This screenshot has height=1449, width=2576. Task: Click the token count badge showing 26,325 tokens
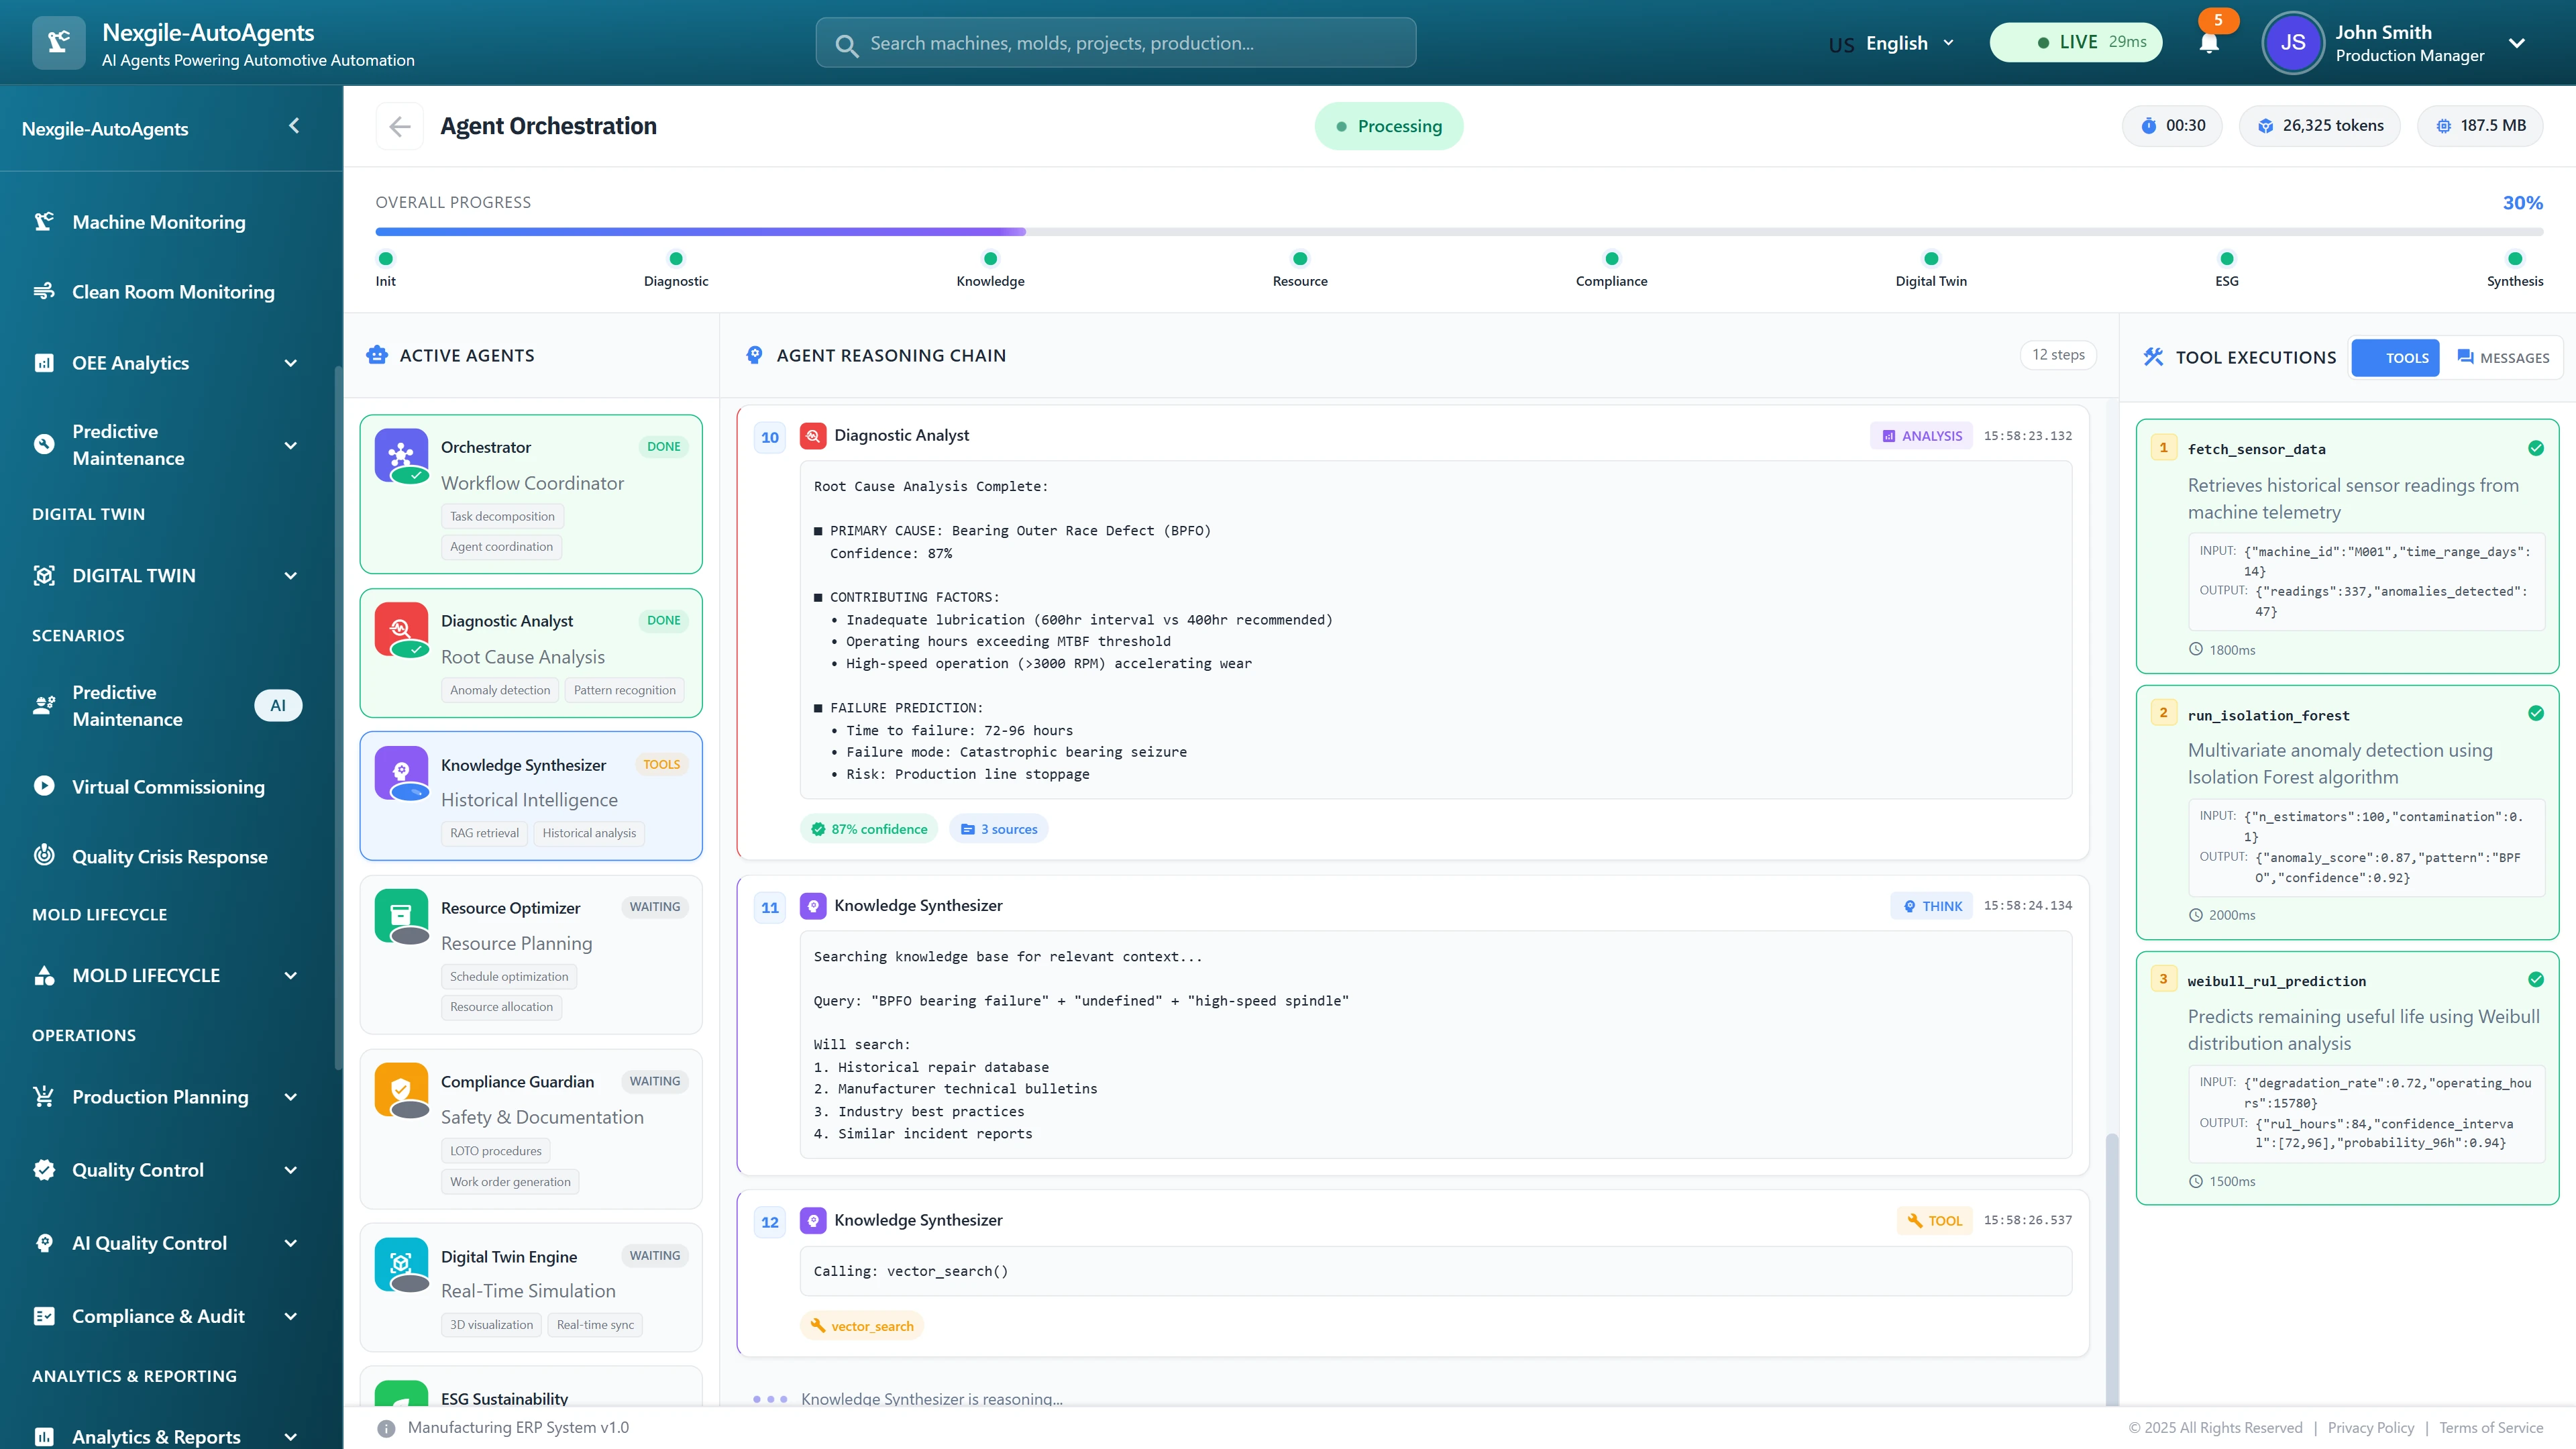(2319, 125)
